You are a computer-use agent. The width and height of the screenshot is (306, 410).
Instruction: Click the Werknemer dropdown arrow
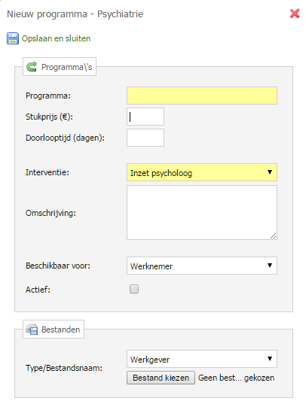(270, 266)
